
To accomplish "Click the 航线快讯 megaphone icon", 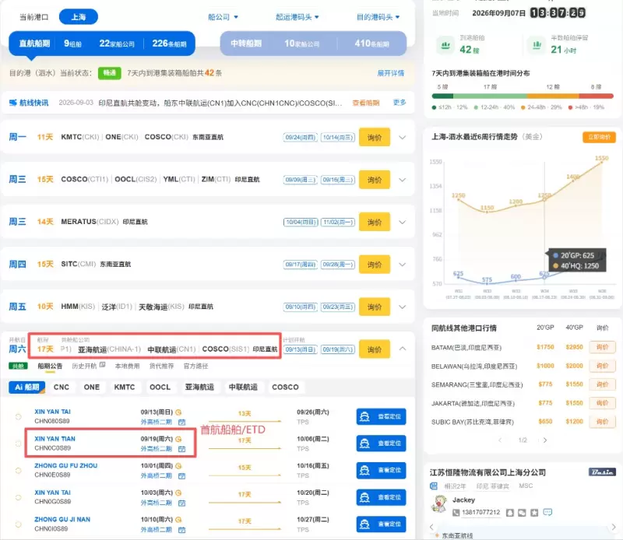I will point(13,103).
